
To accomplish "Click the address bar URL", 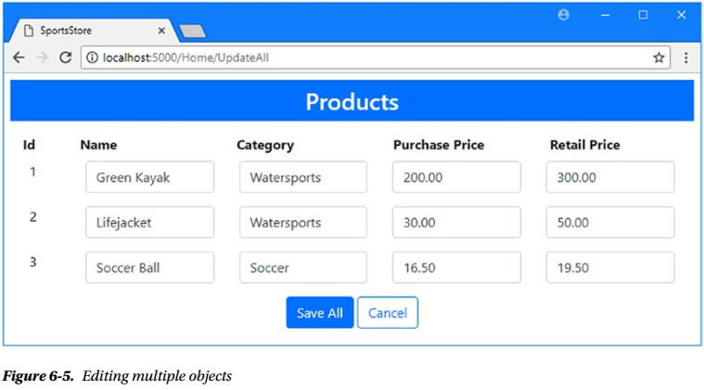I will [x=186, y=58].
